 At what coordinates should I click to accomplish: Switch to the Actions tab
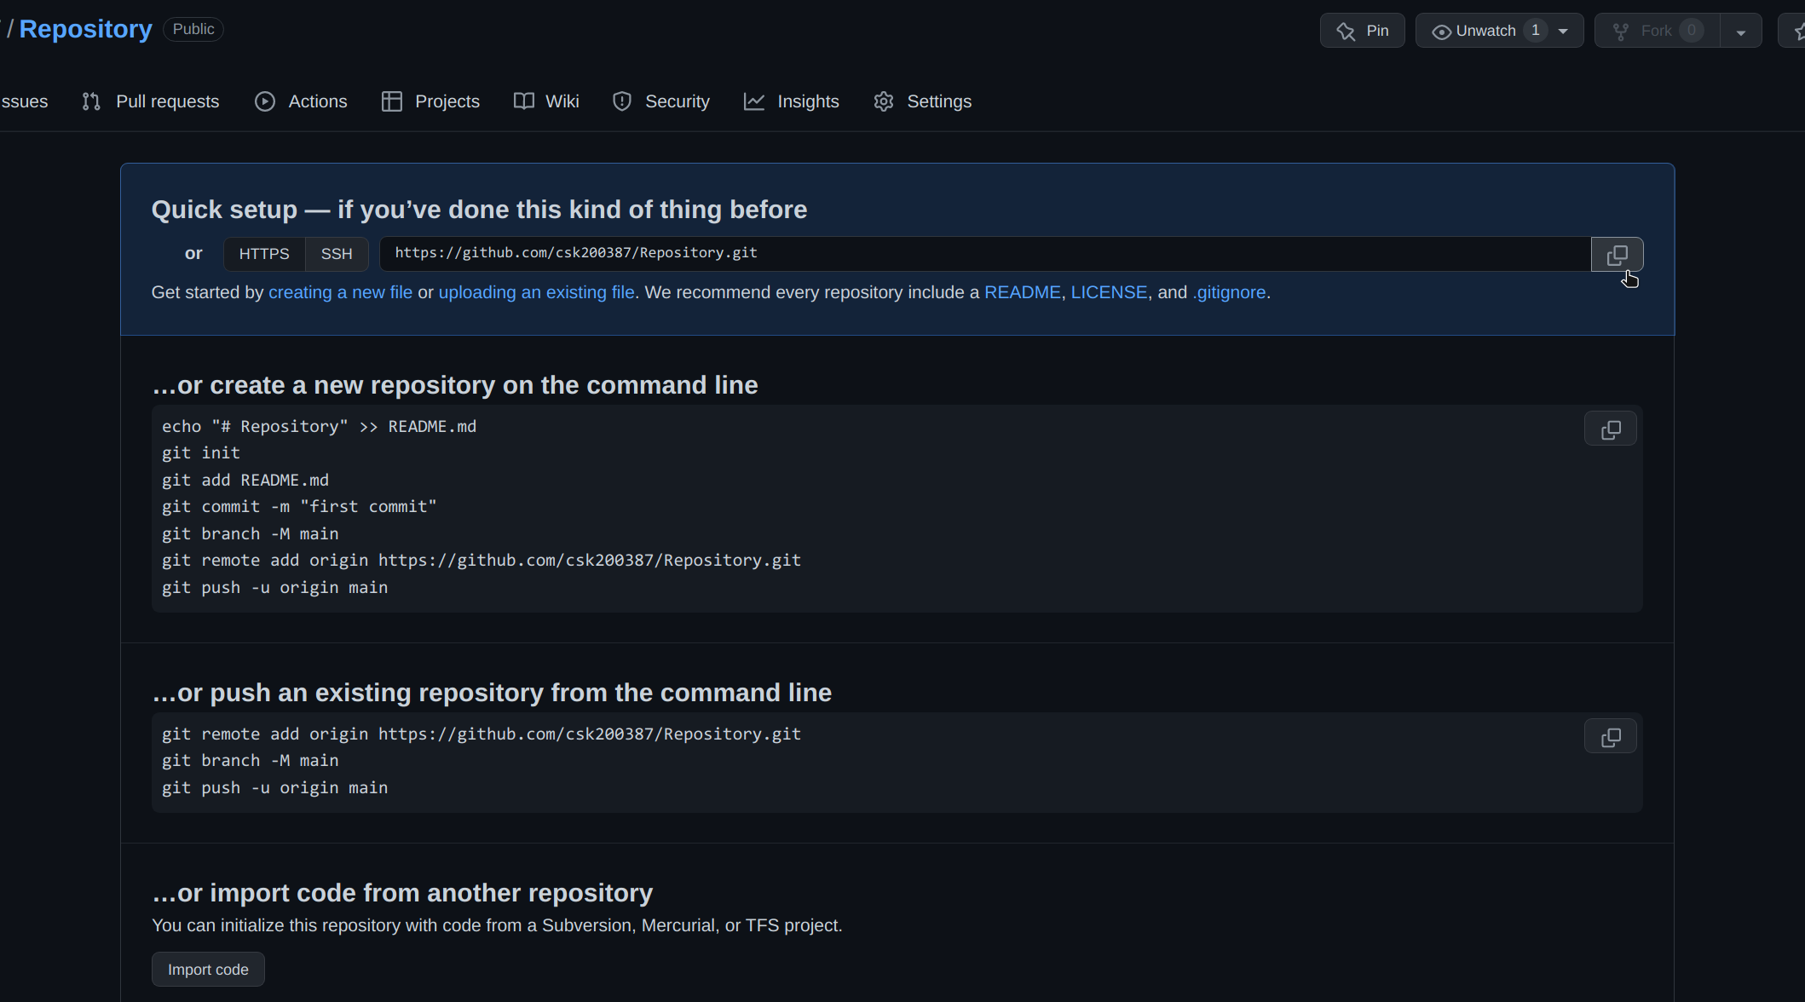[x=301, y=101]
